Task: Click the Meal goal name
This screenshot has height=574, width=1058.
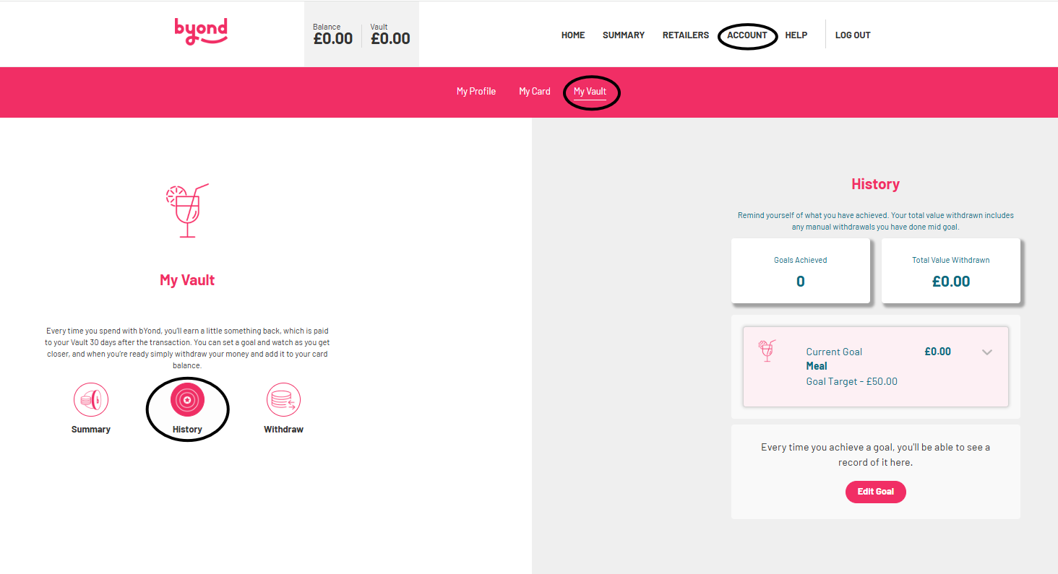Action: coord(817,366)
